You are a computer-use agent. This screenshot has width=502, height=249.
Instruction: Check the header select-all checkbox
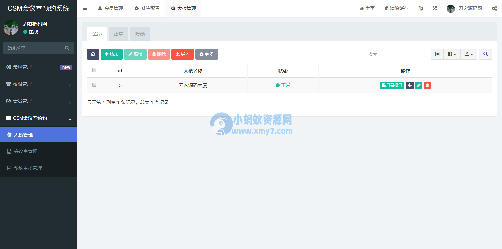[94, 70]
